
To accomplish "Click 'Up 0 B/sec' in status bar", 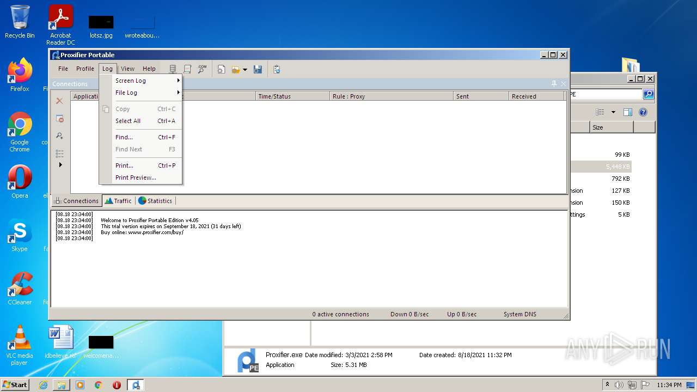I will pyautogui.click(x=462, y=314).
